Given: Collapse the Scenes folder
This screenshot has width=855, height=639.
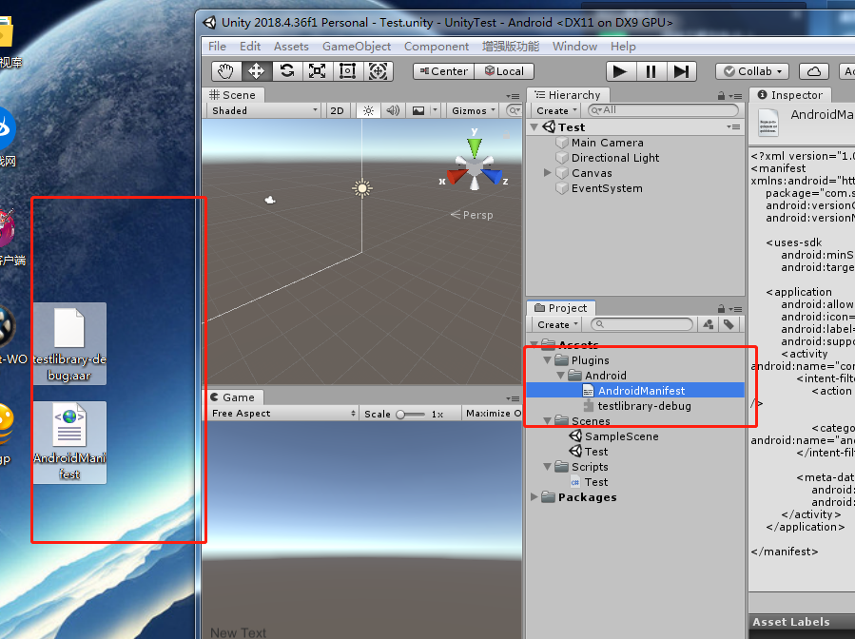Looking at the screenshot, I should tap(547, 421).
